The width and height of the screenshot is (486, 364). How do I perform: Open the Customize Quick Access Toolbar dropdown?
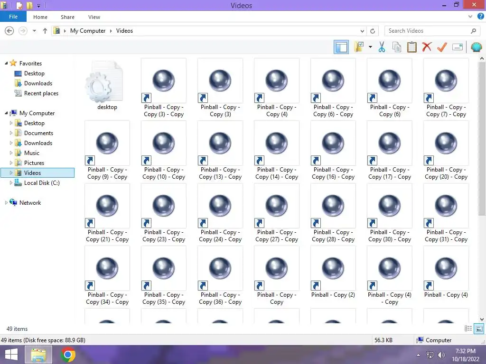pos(38,6)
